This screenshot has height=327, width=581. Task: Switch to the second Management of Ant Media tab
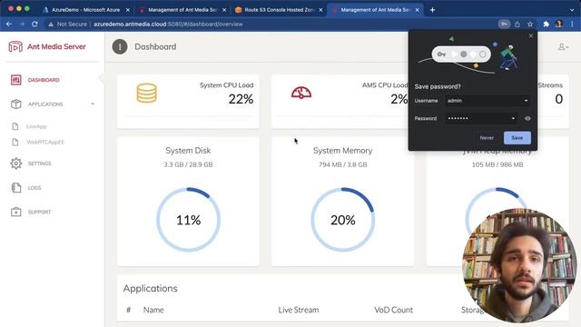(x=375, y=10)
